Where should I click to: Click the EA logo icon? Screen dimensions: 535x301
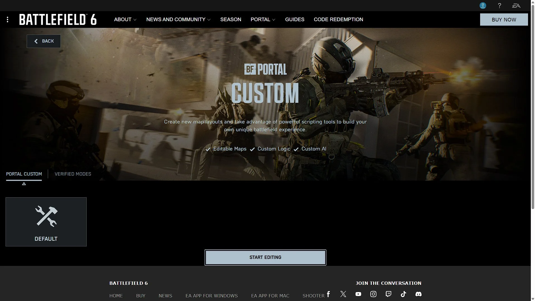516,6
